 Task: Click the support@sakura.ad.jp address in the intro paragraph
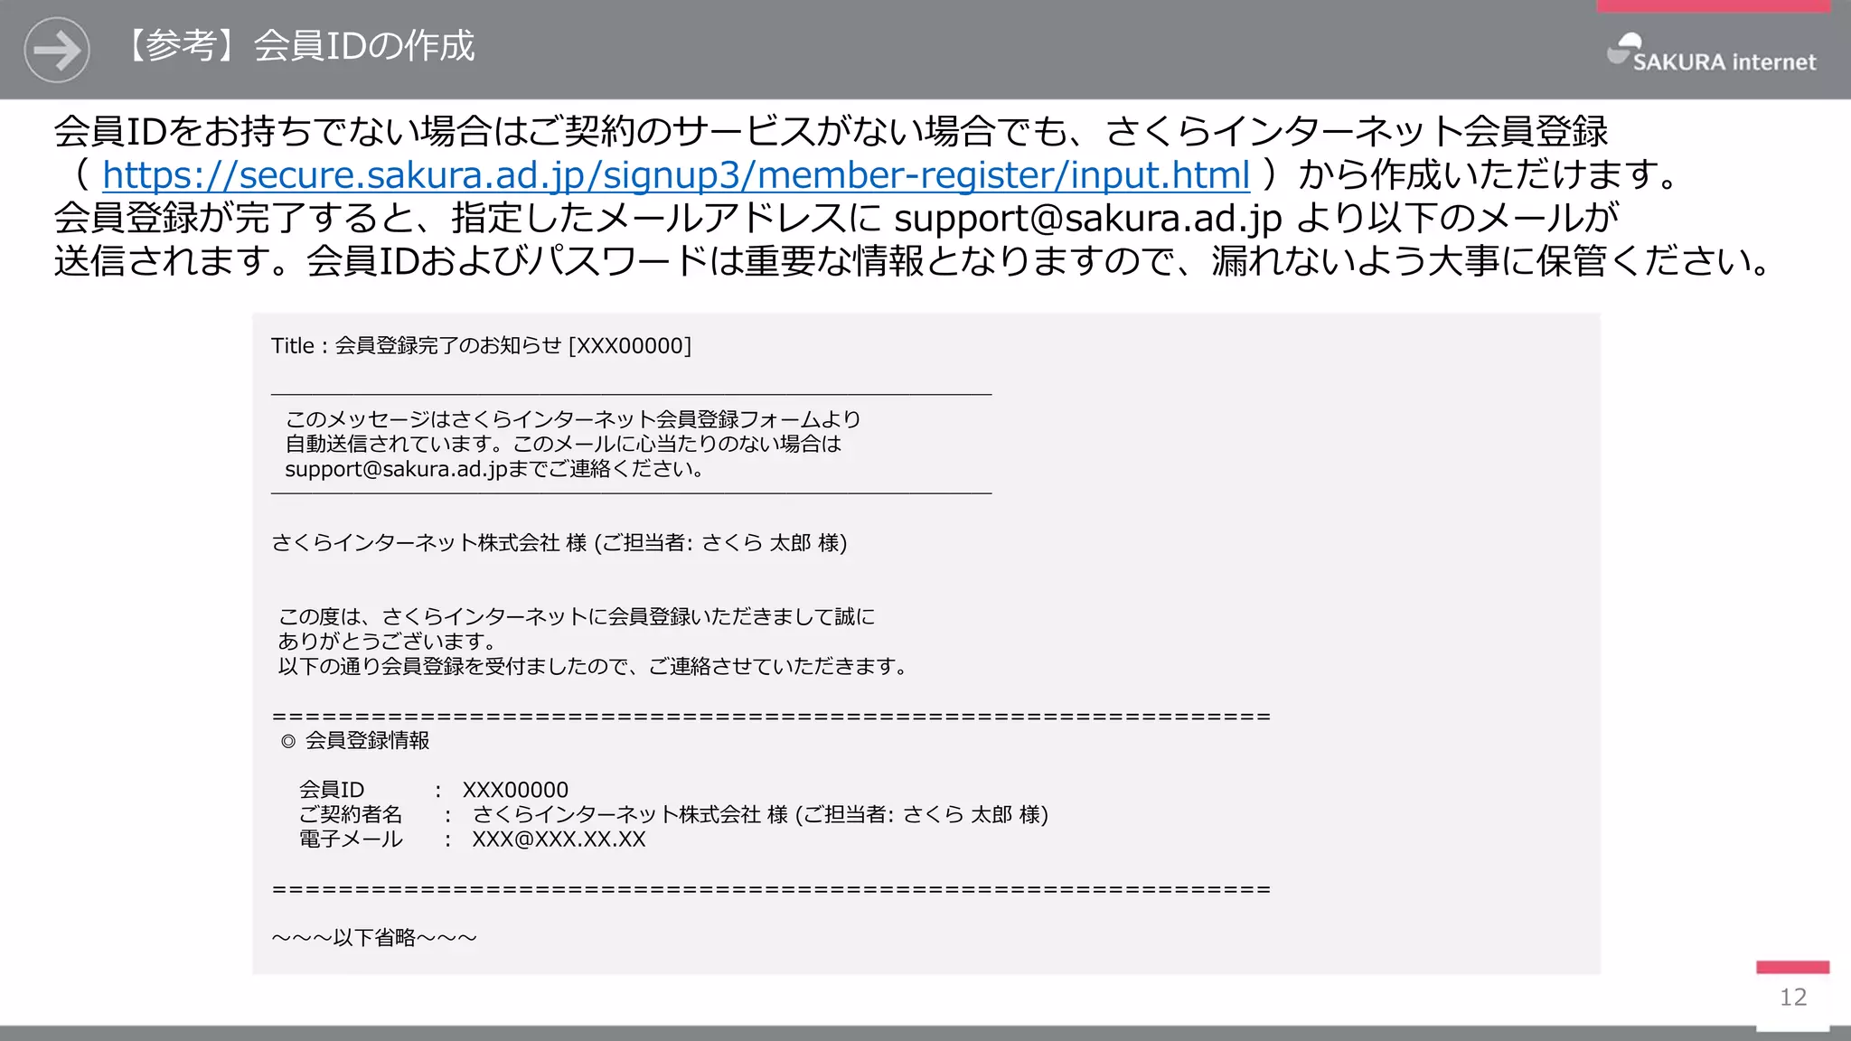1088,218
